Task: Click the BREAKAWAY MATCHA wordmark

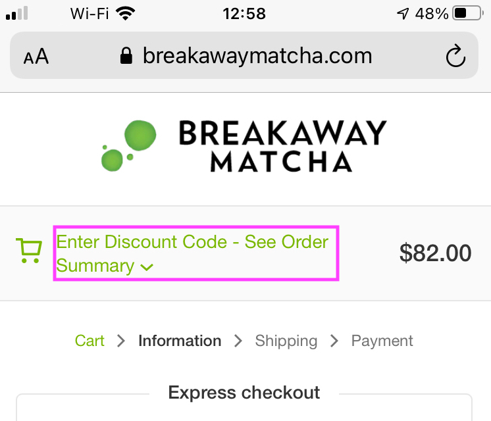Action: coord(282,146)
